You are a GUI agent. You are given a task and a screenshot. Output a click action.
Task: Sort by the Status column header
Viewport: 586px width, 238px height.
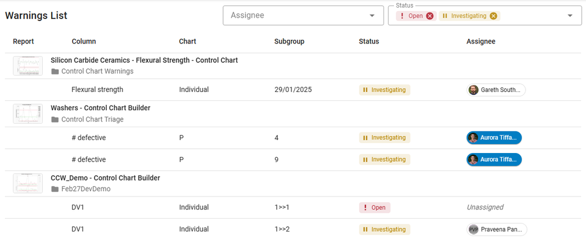pyautogui.click(x=369, y=42)
